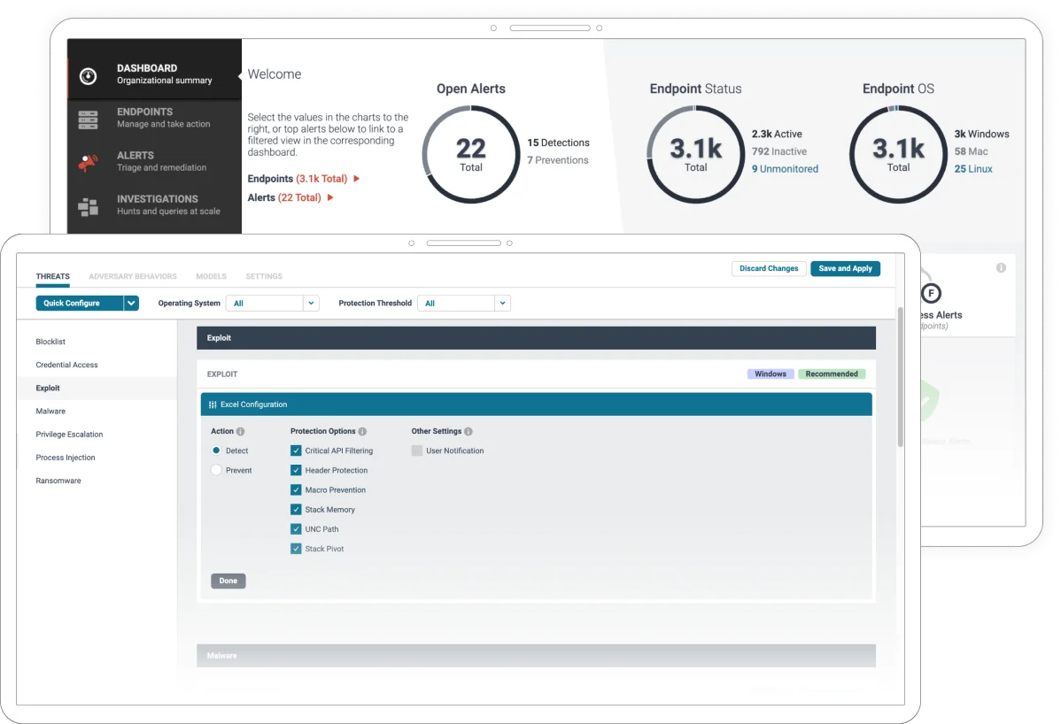1061x724 pixels.
Task: Enable the User Notification checkbox
Action: tap(416, 451)
